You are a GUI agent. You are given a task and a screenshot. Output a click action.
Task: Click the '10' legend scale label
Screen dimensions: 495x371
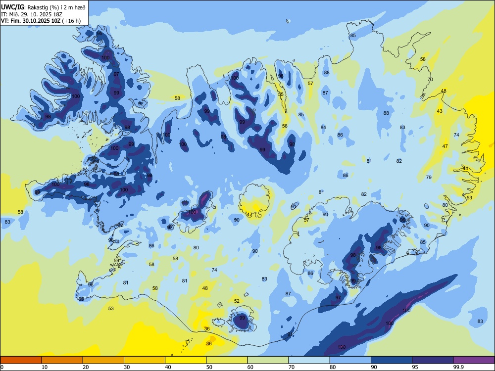pos(45,367)
